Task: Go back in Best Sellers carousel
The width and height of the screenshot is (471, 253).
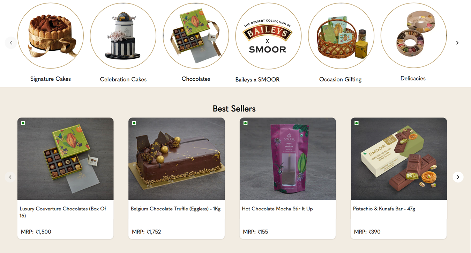Action: tap(10, 177)
